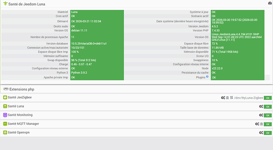Click the OK badge on Santé Luna row
273x150 pixels.
pyautogui.click(x=268, y=107)
